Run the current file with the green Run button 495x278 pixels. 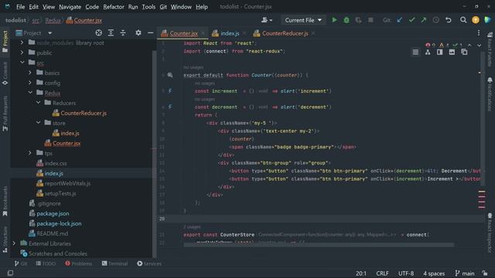[334, 20]
